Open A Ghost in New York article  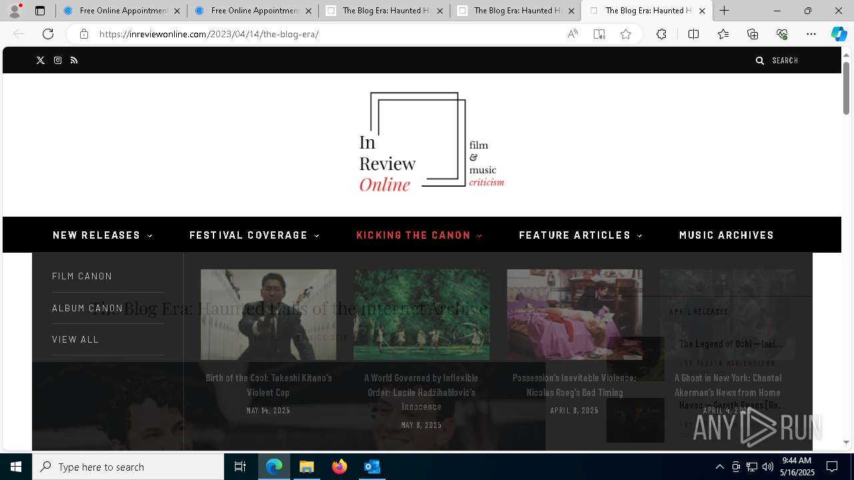pos(727,385)
